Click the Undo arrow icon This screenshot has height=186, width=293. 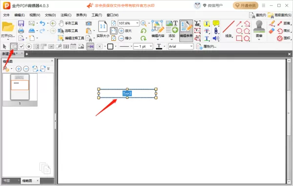(x=42, y=23)
